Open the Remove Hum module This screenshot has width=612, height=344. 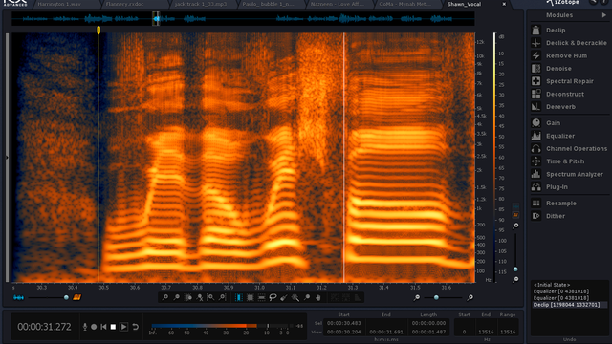pos(567,55)
